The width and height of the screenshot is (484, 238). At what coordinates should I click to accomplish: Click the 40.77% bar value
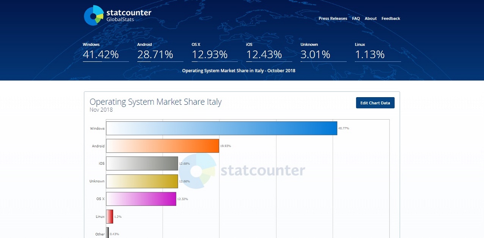pyautogui.click(x=344, y=128)
